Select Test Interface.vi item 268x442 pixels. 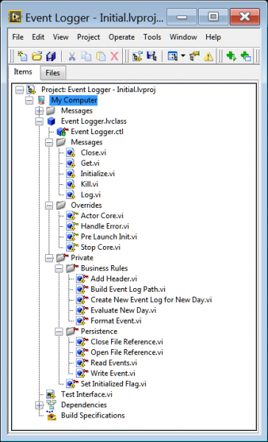(87, 394)
